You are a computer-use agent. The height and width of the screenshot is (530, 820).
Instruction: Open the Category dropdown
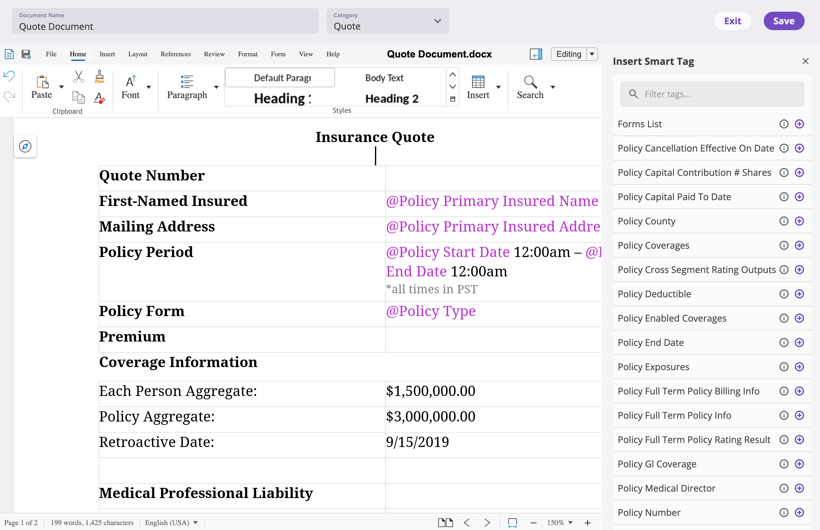click(387, 21)
